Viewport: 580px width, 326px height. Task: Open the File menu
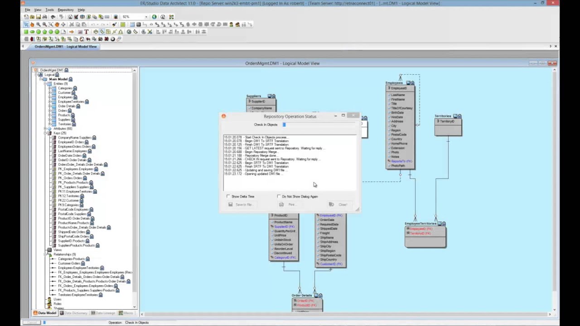[28, 10]
